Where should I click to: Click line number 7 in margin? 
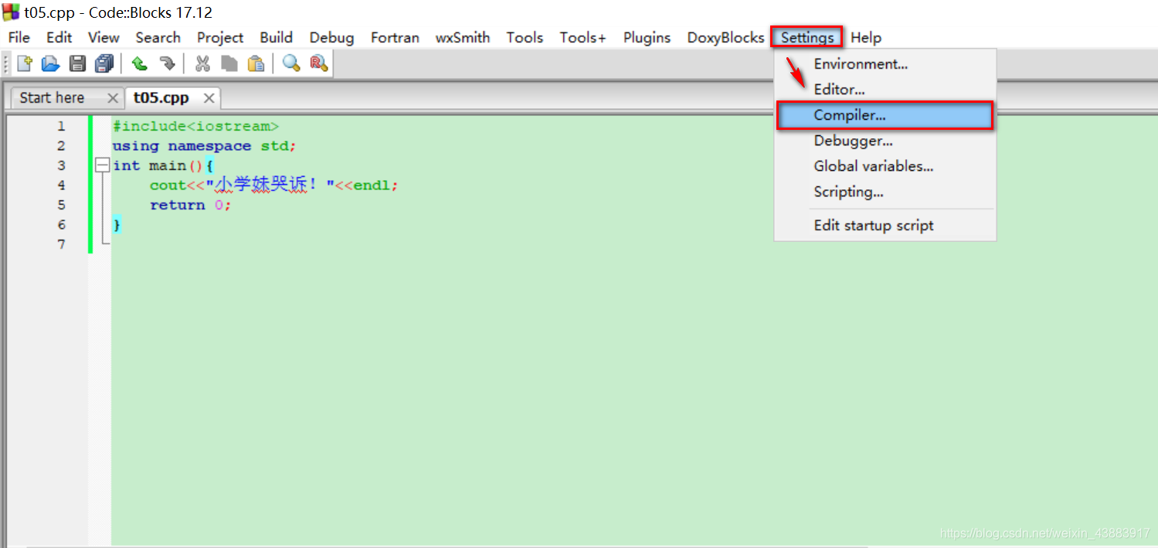click(x=61, y=244)
